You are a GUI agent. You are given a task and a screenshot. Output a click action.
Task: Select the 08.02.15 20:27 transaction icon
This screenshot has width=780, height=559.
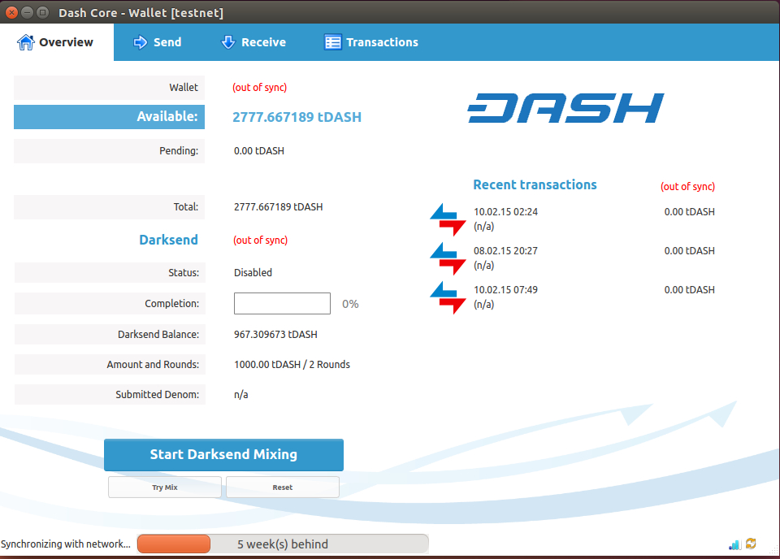[x=448, y=258]
